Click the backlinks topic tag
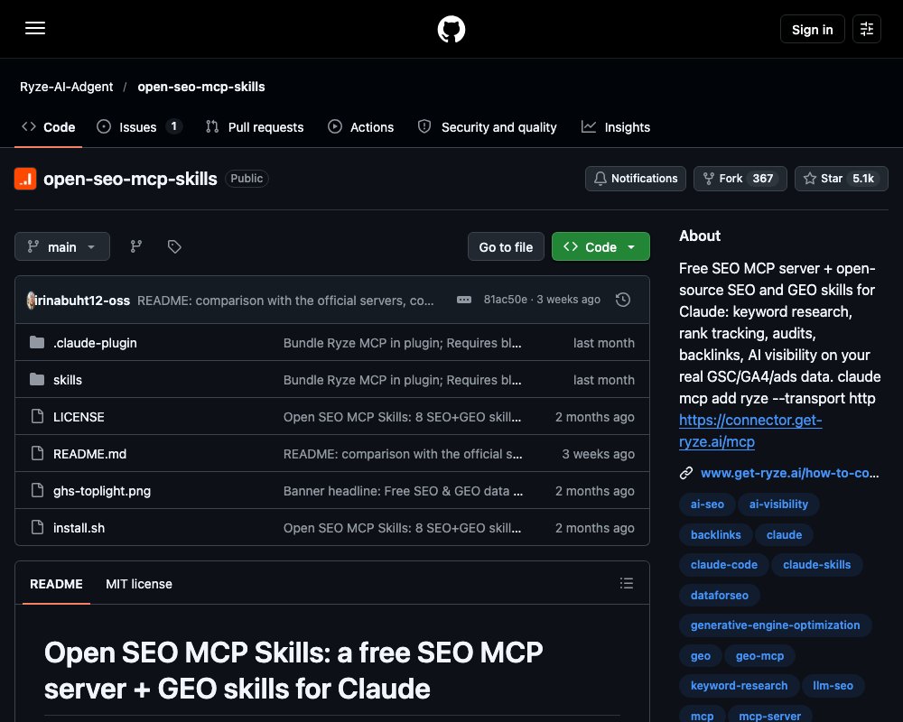 coord(716,535)
